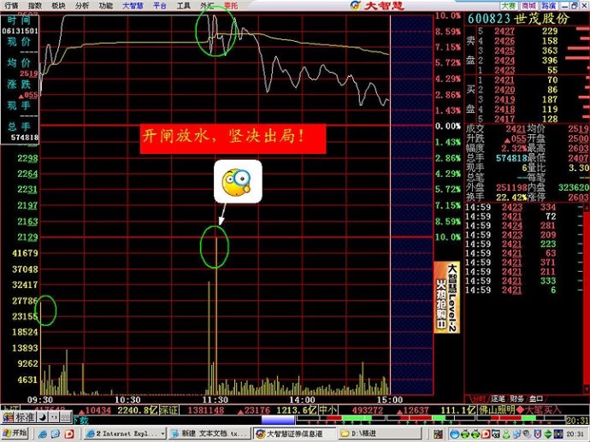Click the IME logo icon beside 标准
This screenshot has width=590, height=442.
pos(8,417)
